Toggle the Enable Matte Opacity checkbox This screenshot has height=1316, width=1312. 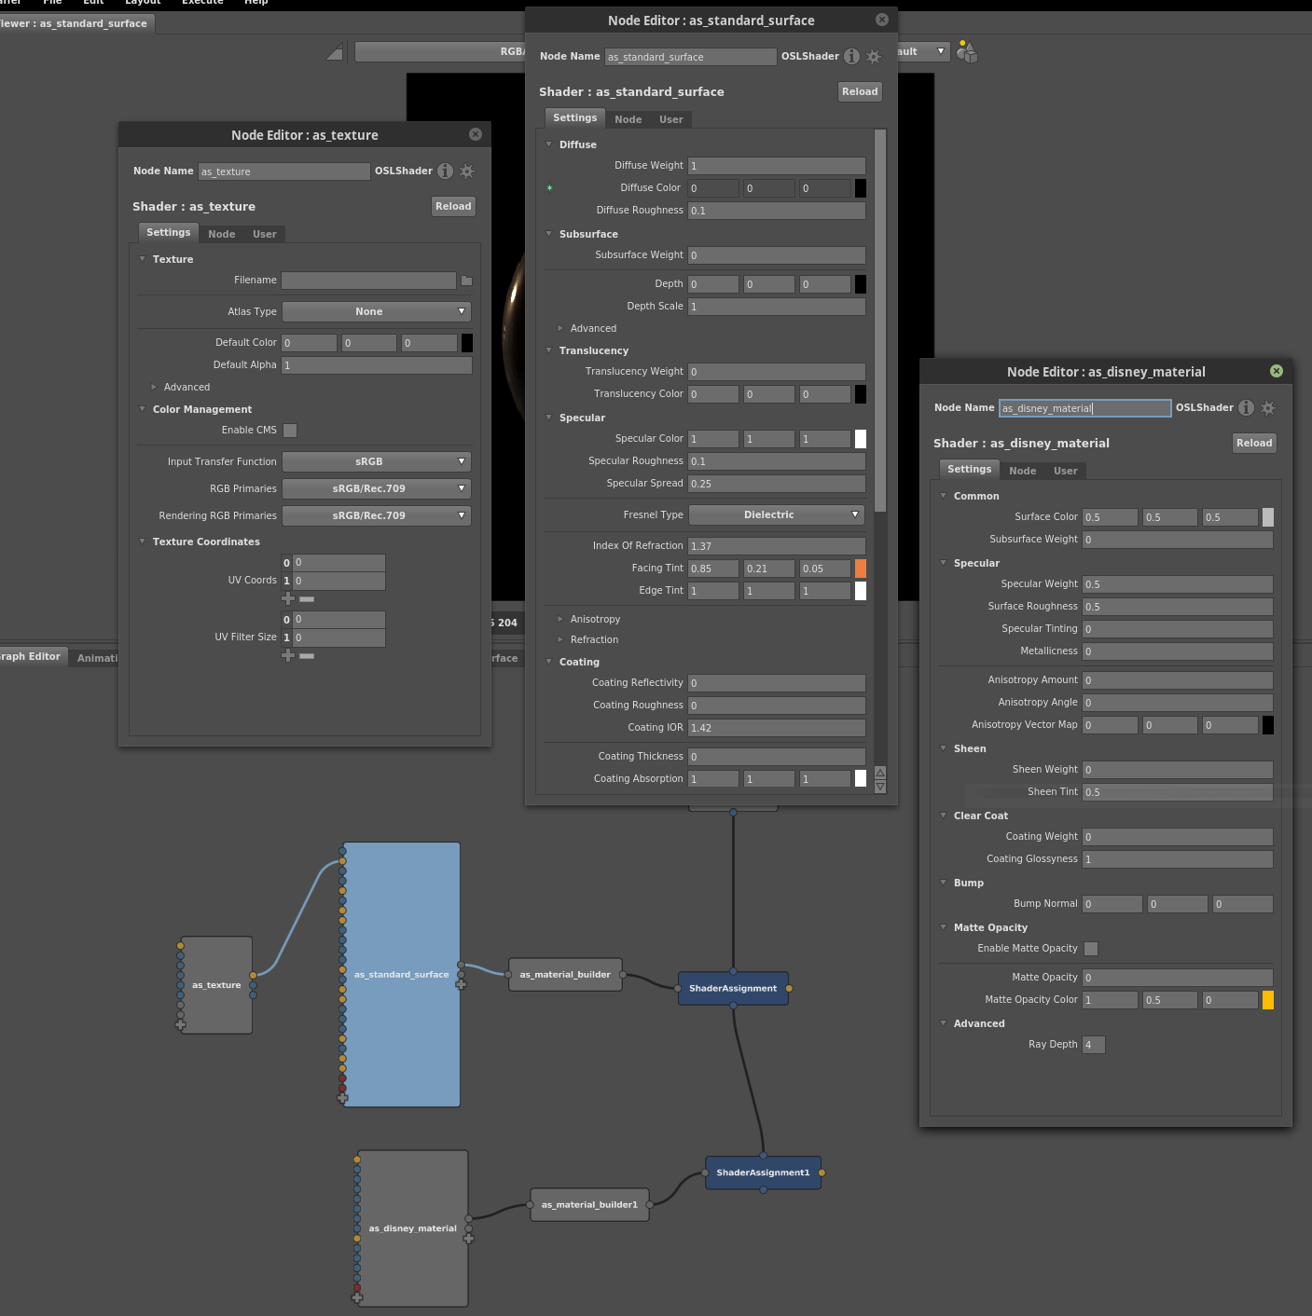point(1091,949)
